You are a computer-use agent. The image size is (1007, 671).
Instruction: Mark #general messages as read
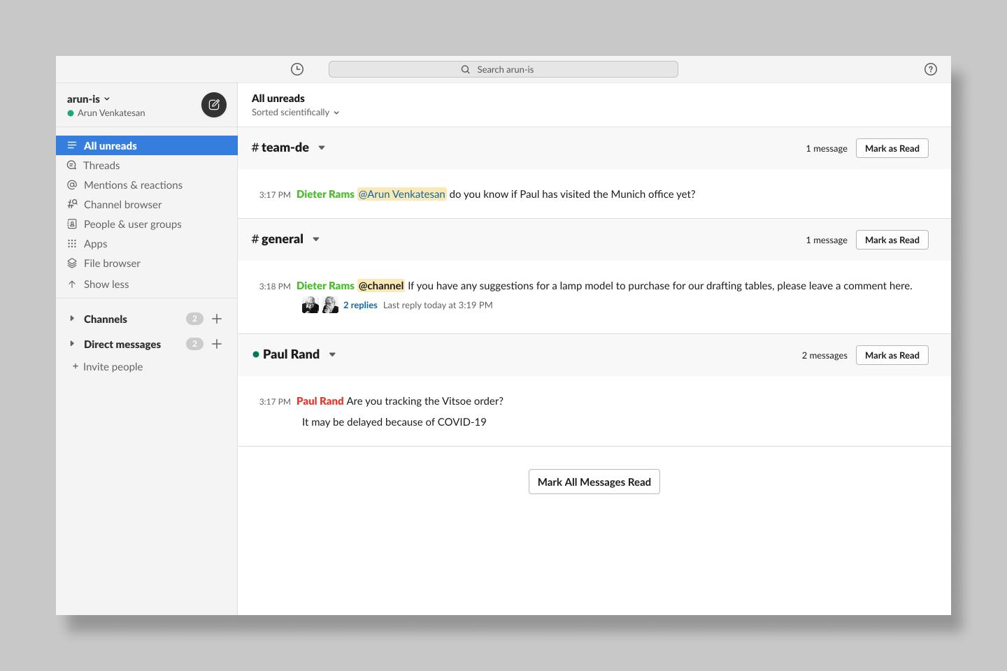(x=892, y=240)
